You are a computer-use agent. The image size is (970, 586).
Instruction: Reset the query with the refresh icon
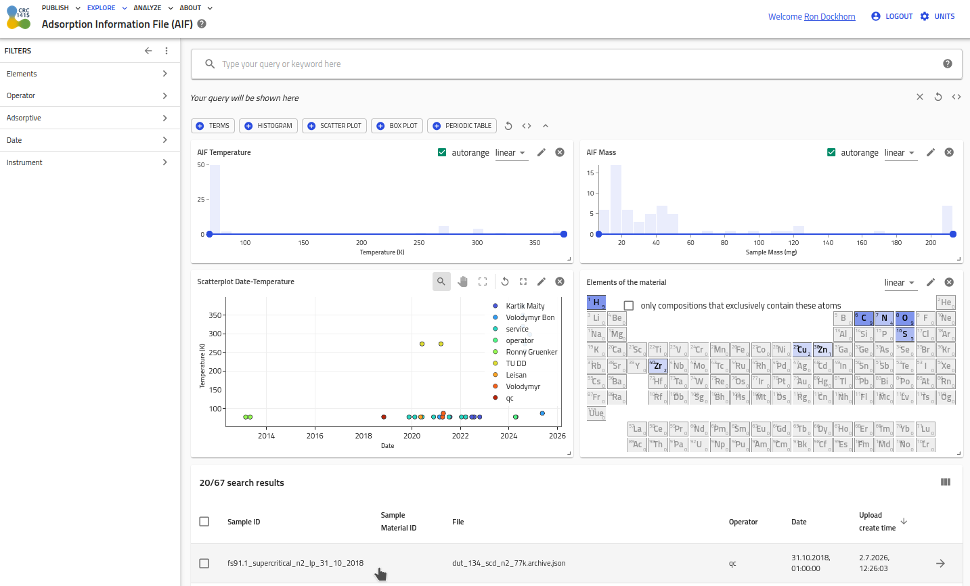(x=938, y=97)
